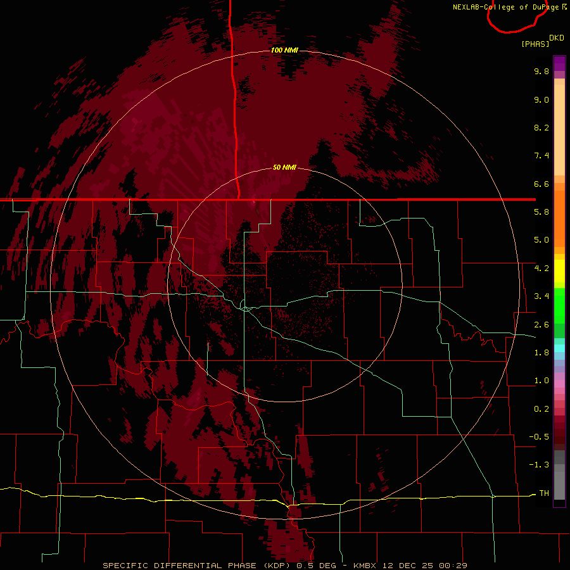Screen dimensions: 570x570
Task: Click the 6.6 legend value
Action: pos(541,184)
